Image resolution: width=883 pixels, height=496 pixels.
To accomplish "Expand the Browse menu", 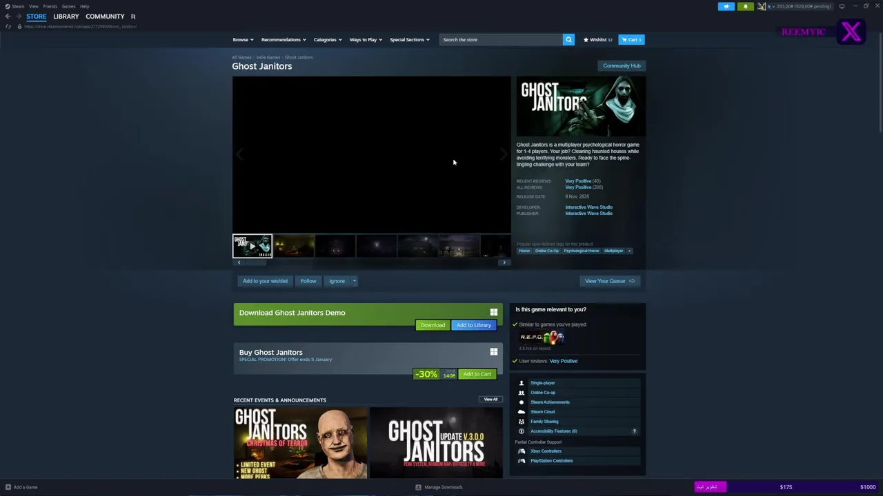I will click(x=243, y=39).
